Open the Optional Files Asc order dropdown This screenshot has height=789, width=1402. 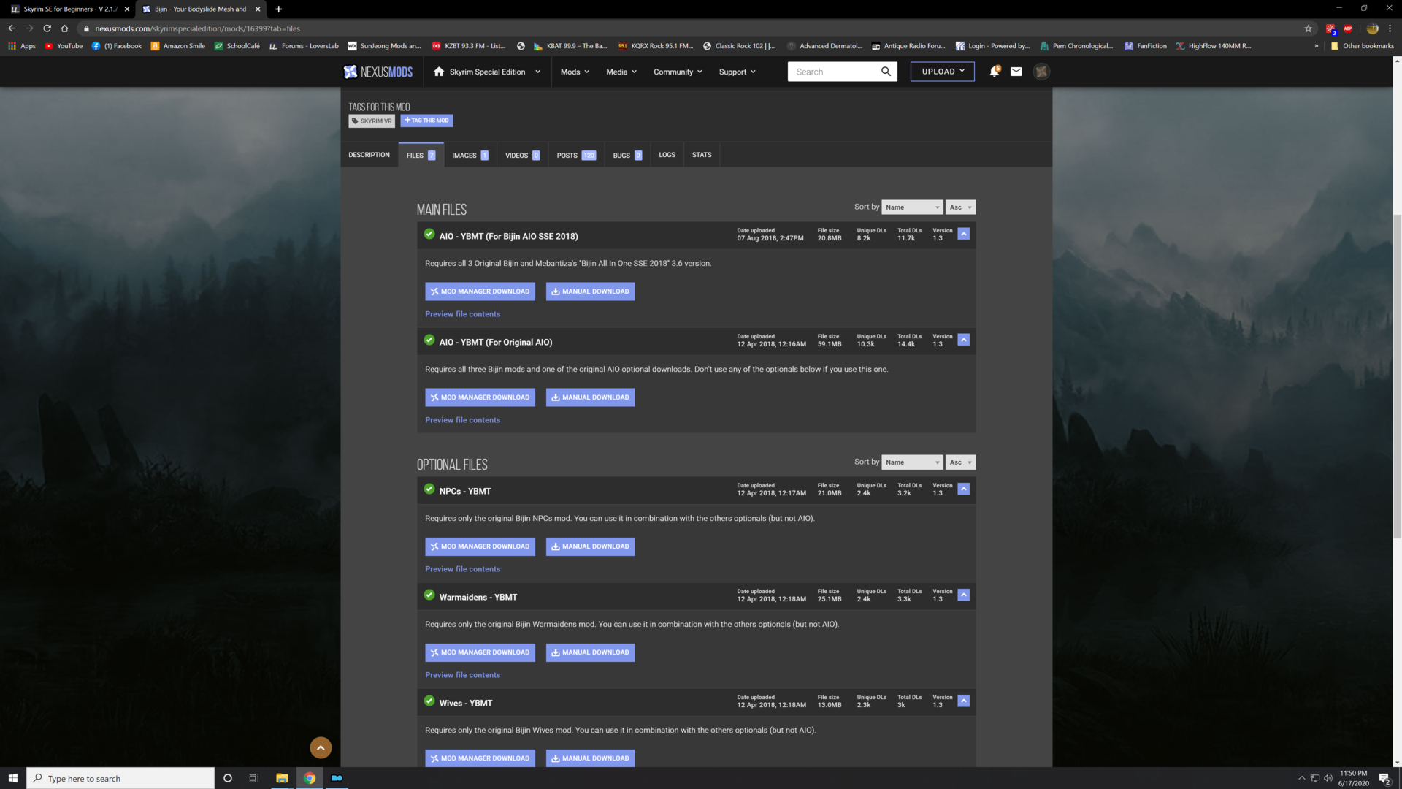(960, 462)
